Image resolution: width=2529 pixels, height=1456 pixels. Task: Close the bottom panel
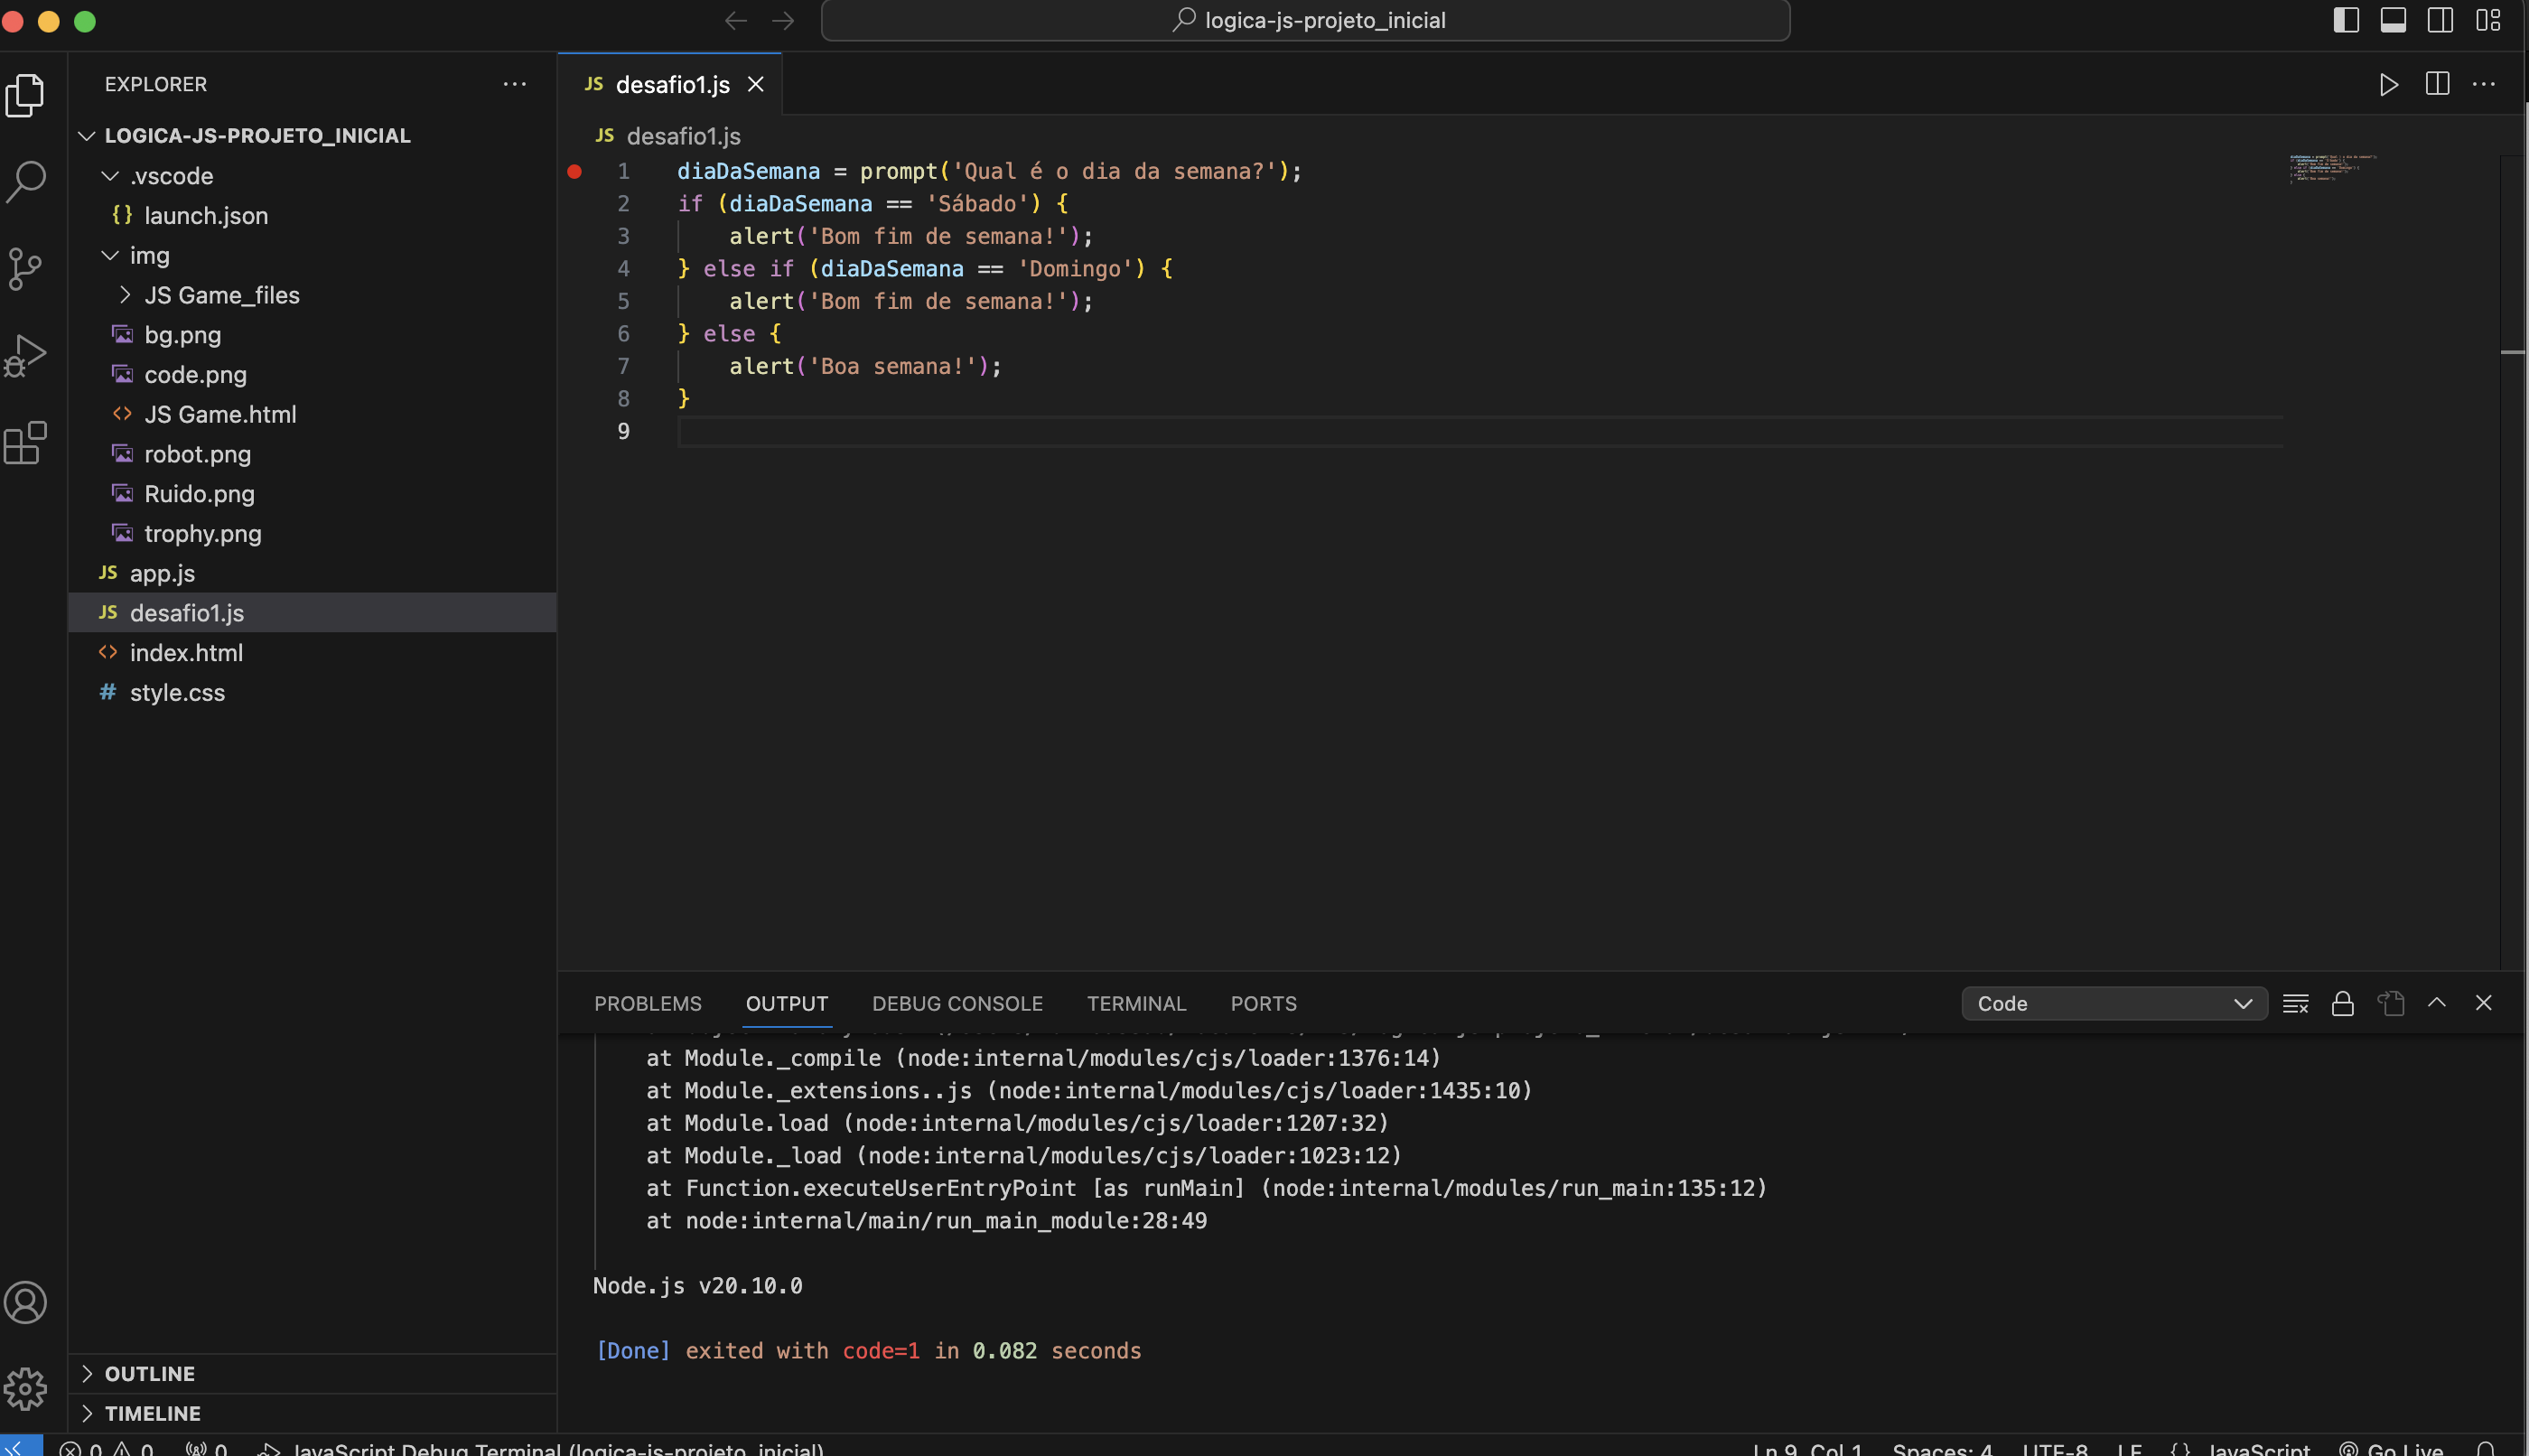pyautogui.click(x=2483, y=1003)
